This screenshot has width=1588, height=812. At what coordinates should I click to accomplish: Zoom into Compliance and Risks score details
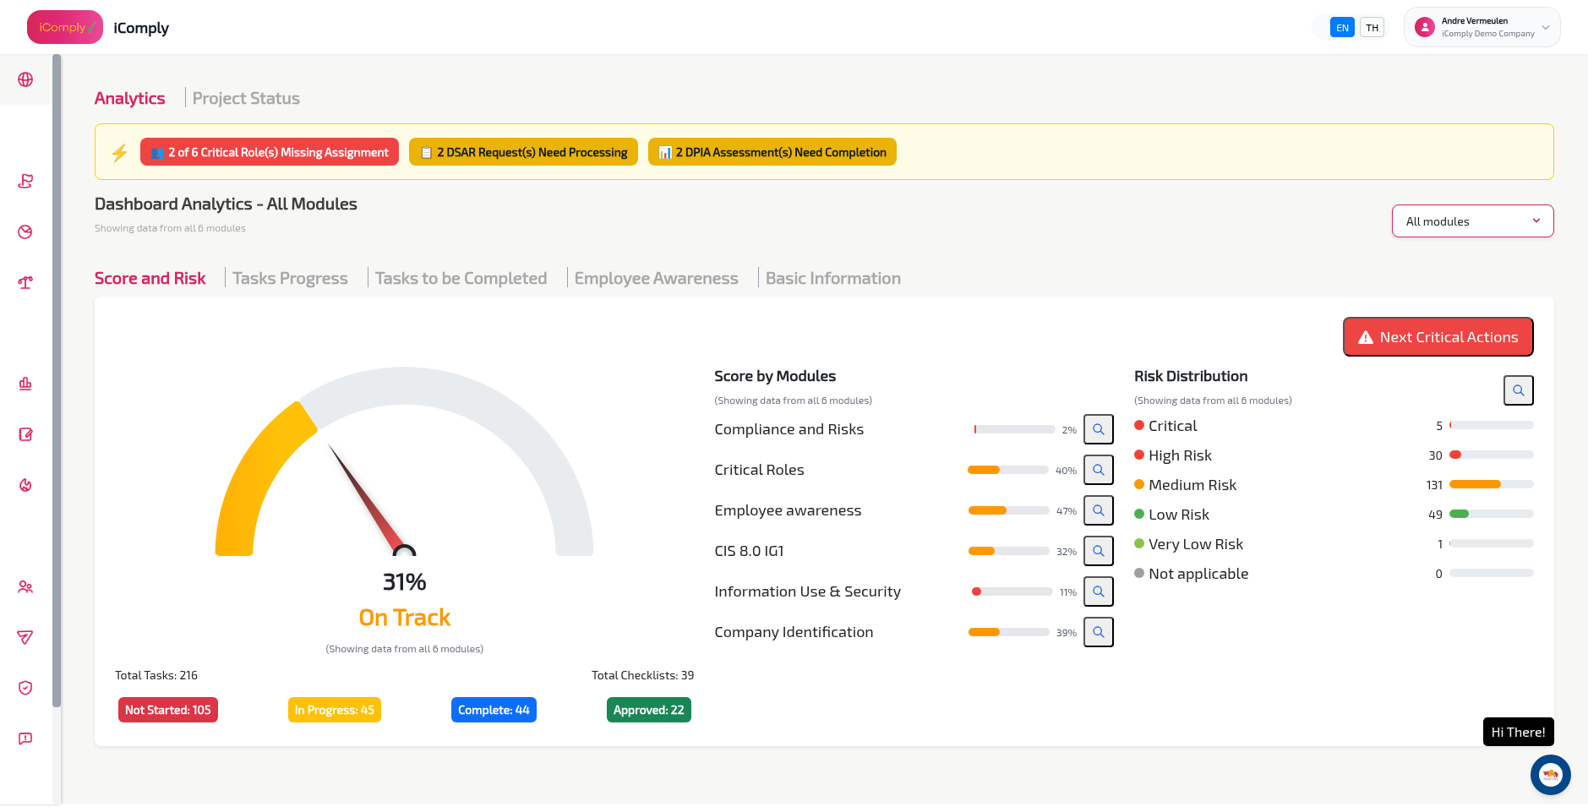1098,429
